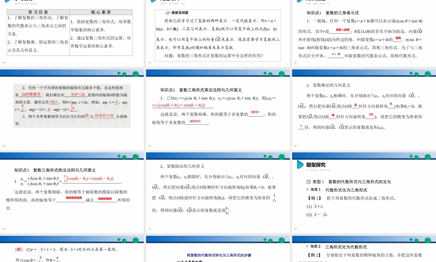Click the green dots on the 复数除法的几何意义 slide

click(150, 229)
